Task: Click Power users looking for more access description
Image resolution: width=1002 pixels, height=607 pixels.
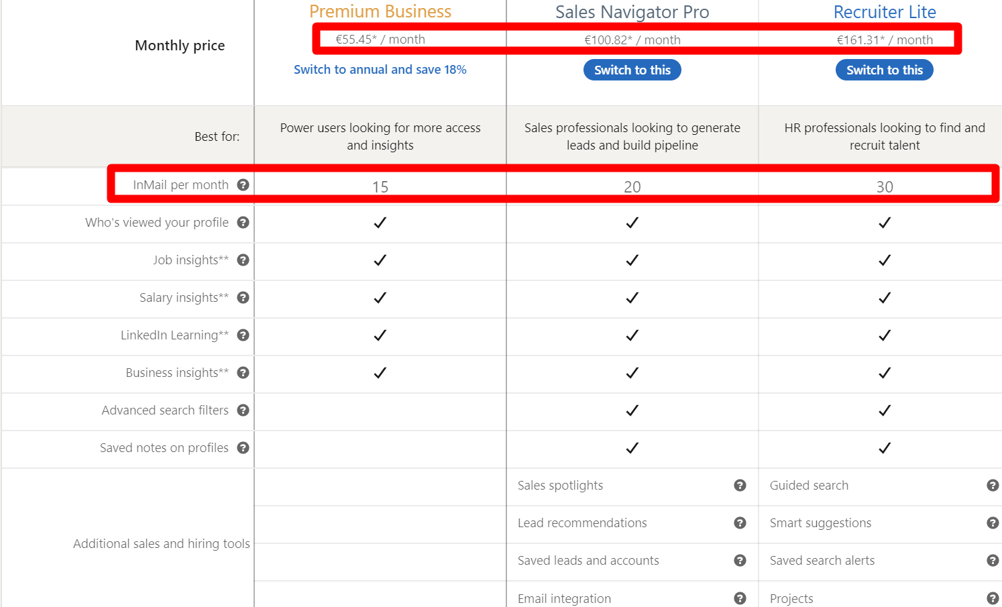Action: (380, 136)
